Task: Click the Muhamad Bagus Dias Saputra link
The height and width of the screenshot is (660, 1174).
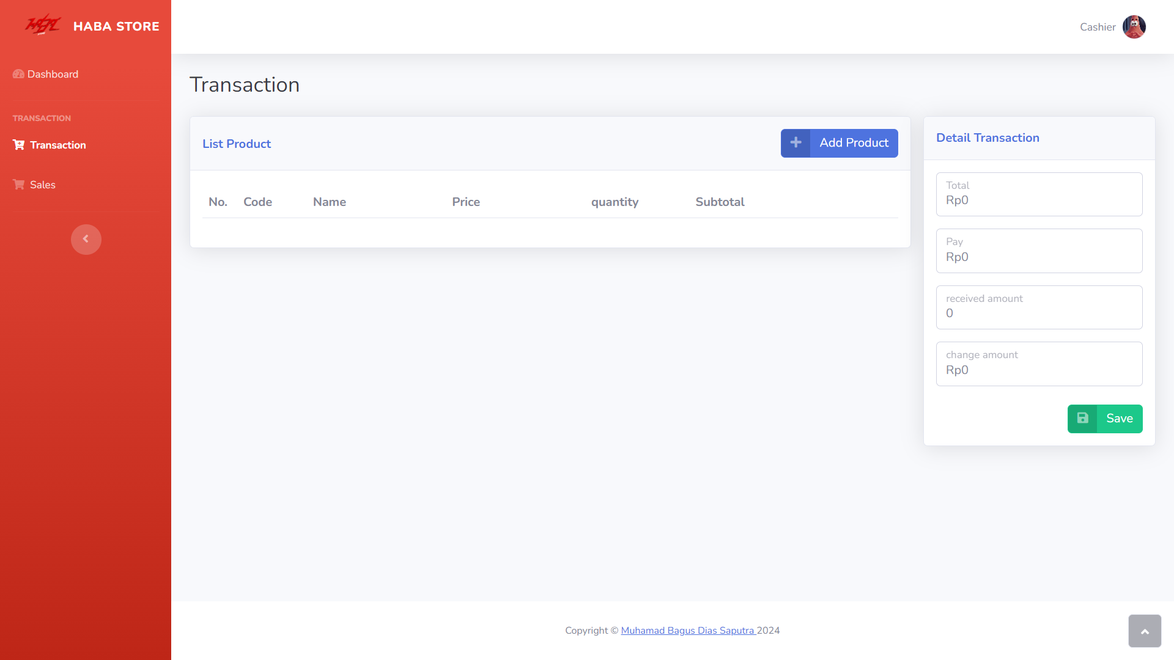Action: pos(687,630)
